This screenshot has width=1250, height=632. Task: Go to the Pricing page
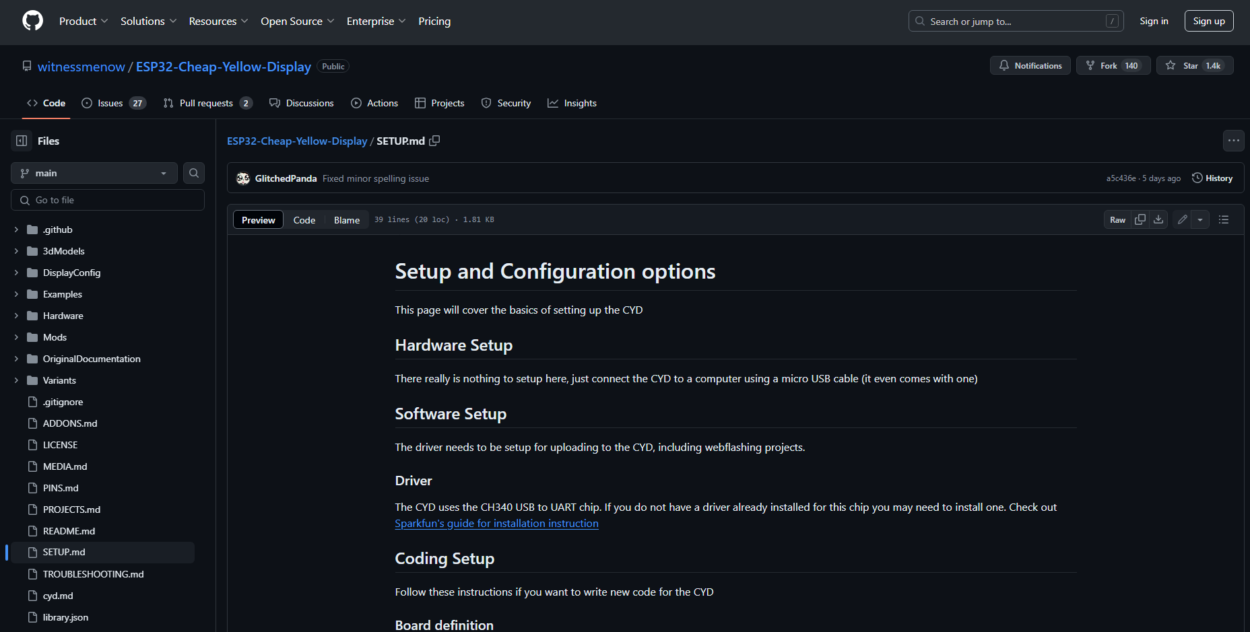point(434,21)
